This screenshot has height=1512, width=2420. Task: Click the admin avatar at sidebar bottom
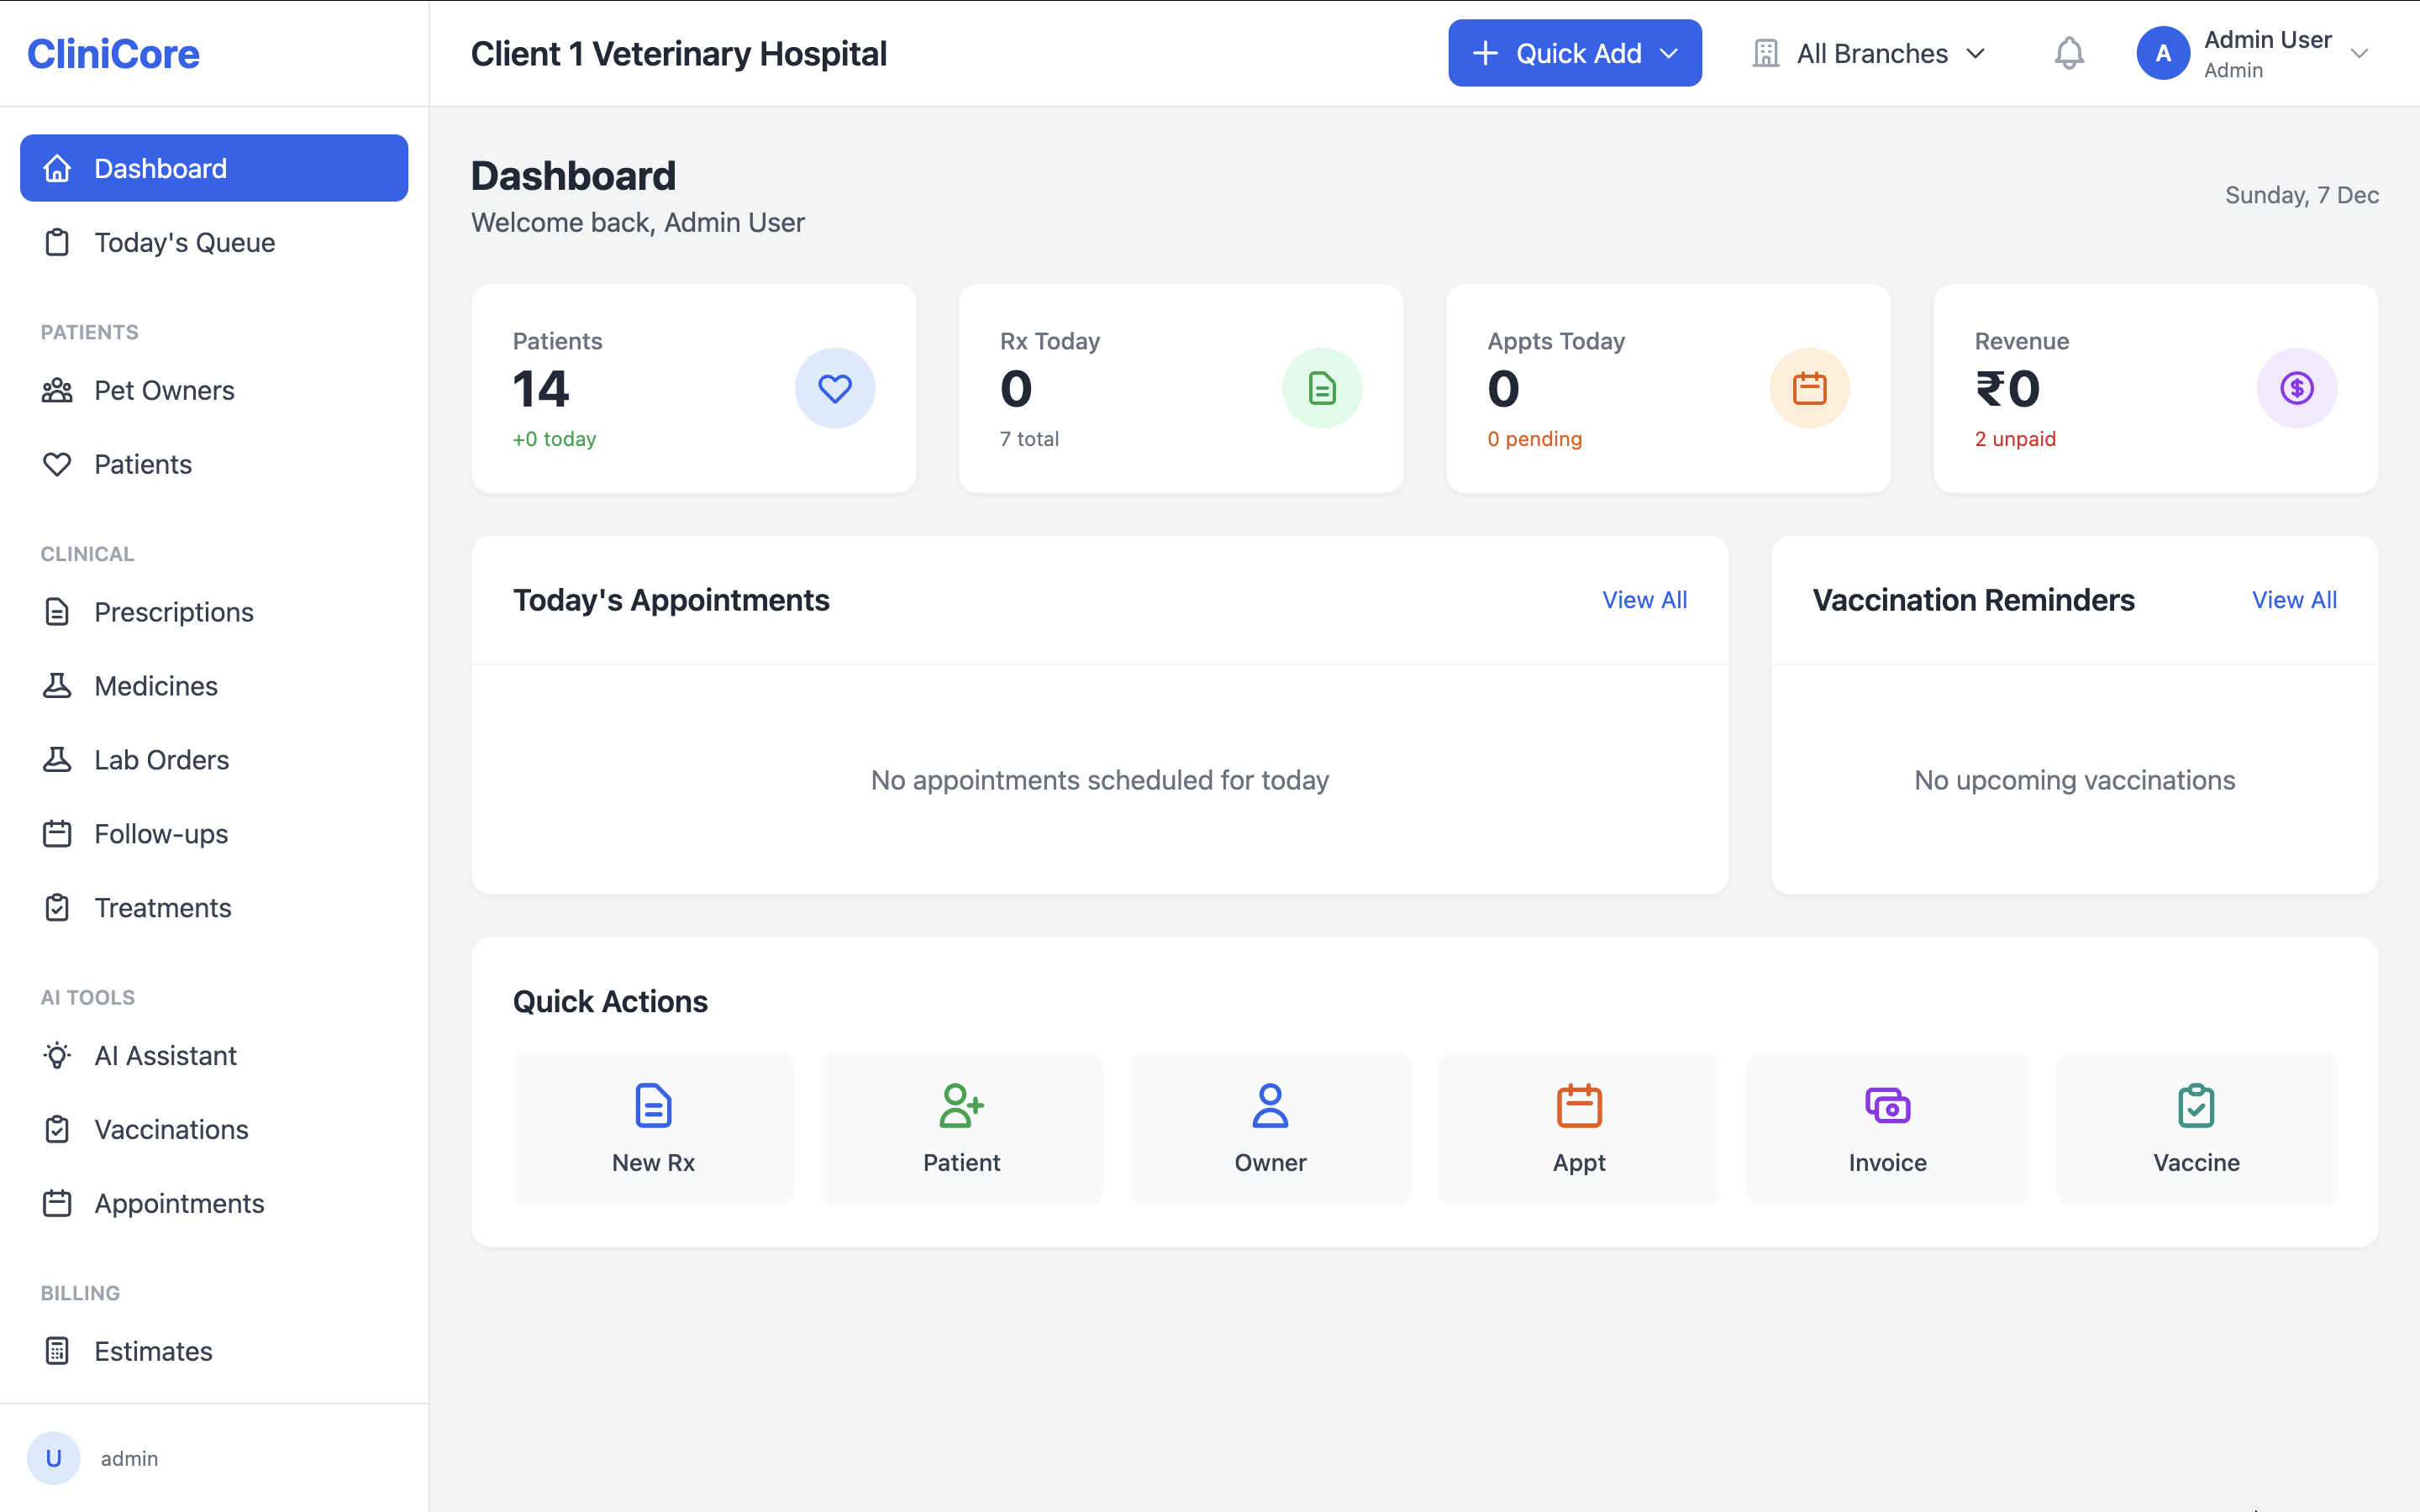(x=54, y=1458)
